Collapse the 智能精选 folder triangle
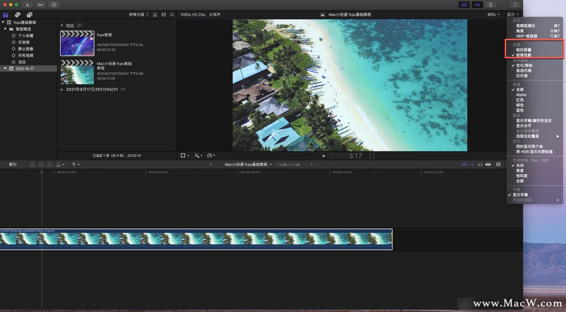 [5, 29]
